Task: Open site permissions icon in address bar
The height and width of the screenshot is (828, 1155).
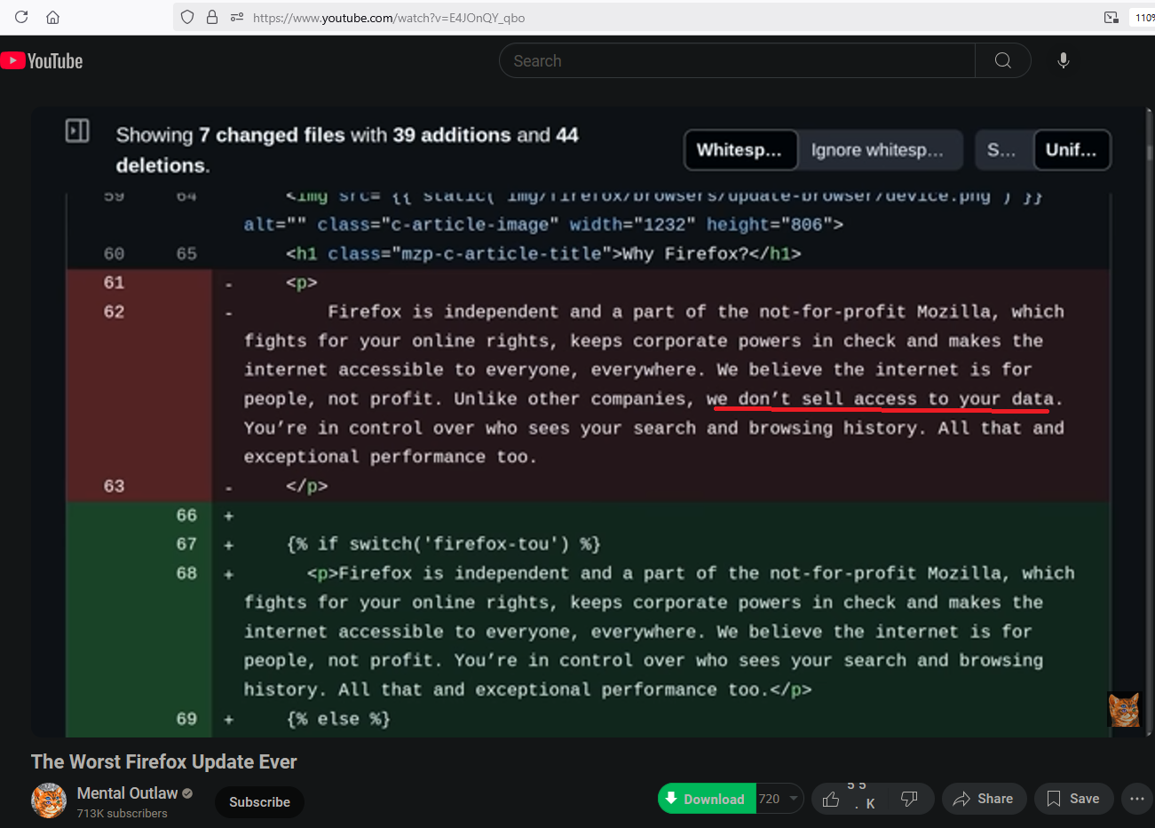Action: pos(237,17)
